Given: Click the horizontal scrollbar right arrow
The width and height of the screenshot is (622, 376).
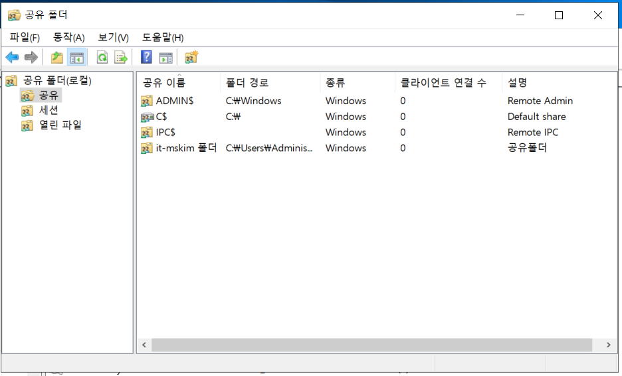Looking at the screenshot, I should point(609,345).
